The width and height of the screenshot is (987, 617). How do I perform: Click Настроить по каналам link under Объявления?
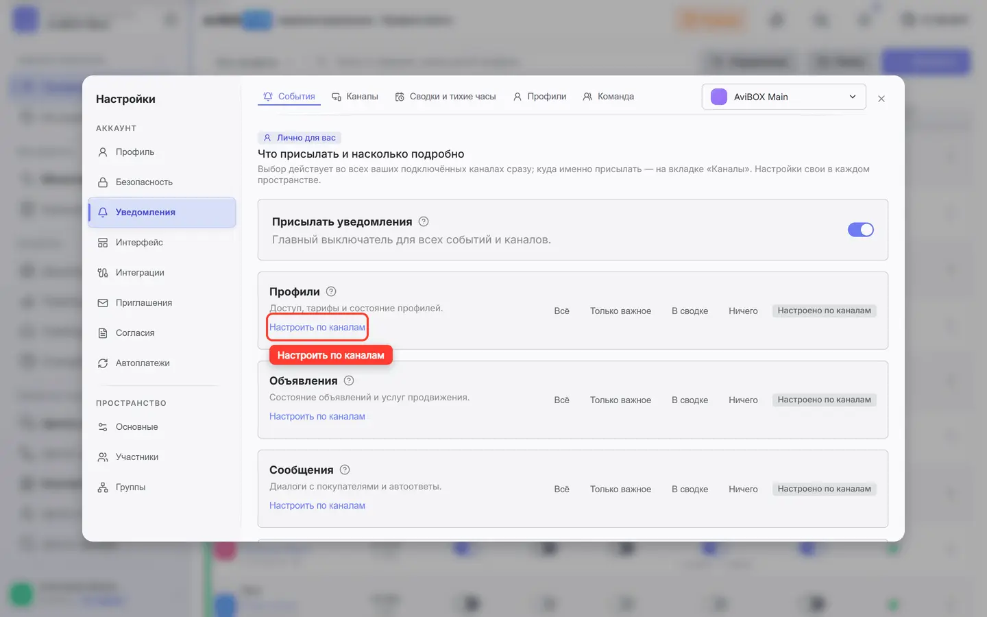tap(317, 416)
